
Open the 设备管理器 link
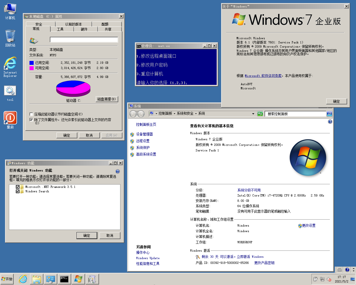click(144, 134)
